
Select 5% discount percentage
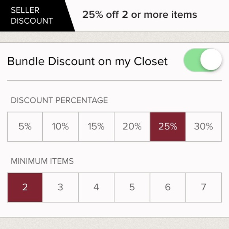[x=25, y=127]
